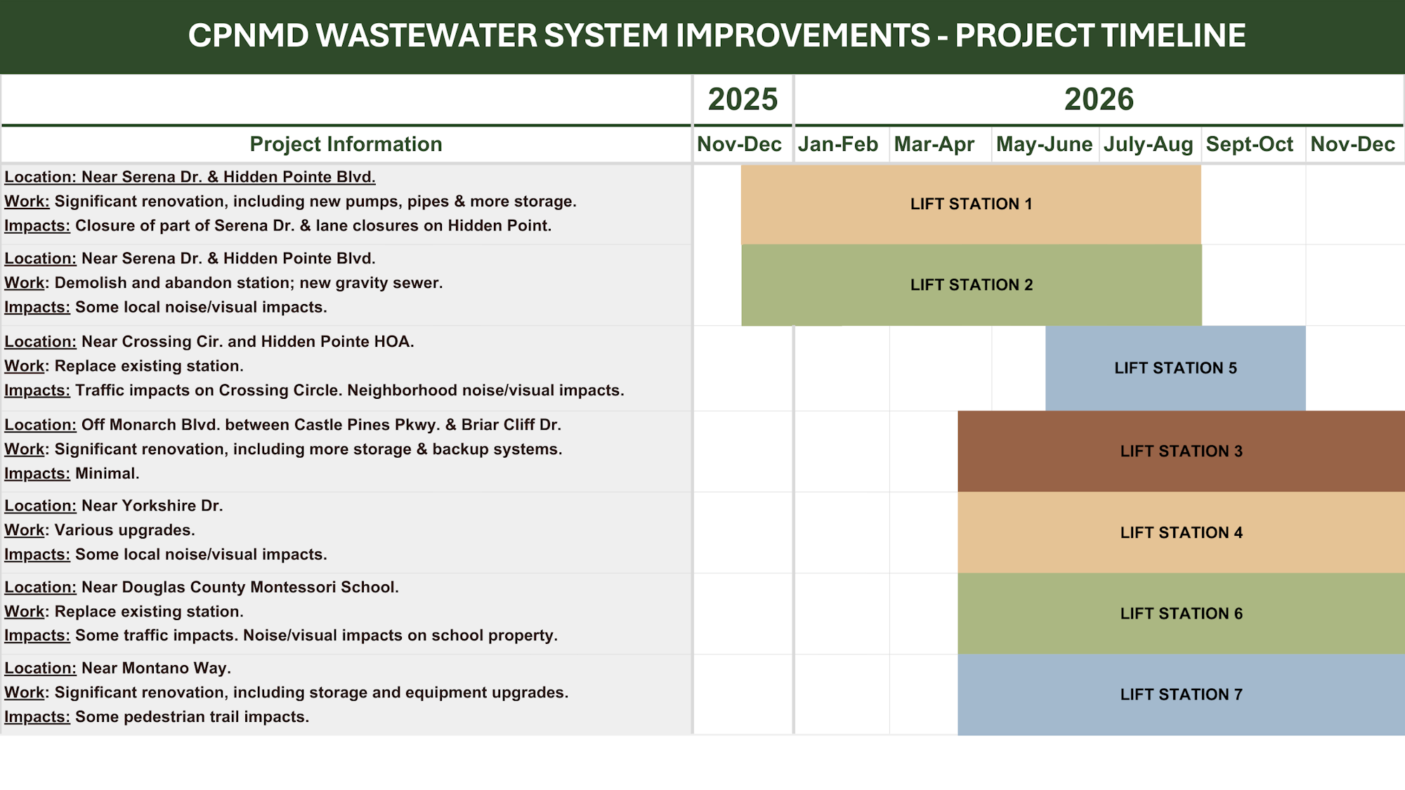
Task: Click the May-June column header
Action: tap(1044, 145)
